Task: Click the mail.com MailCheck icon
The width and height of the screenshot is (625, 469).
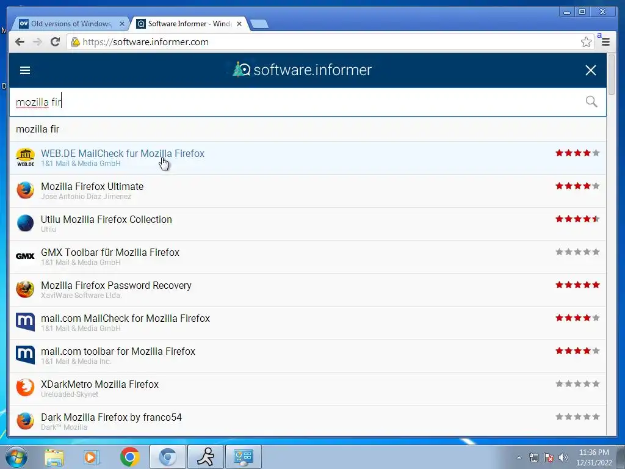Action: pyautogui.click(x=25, y=322)
